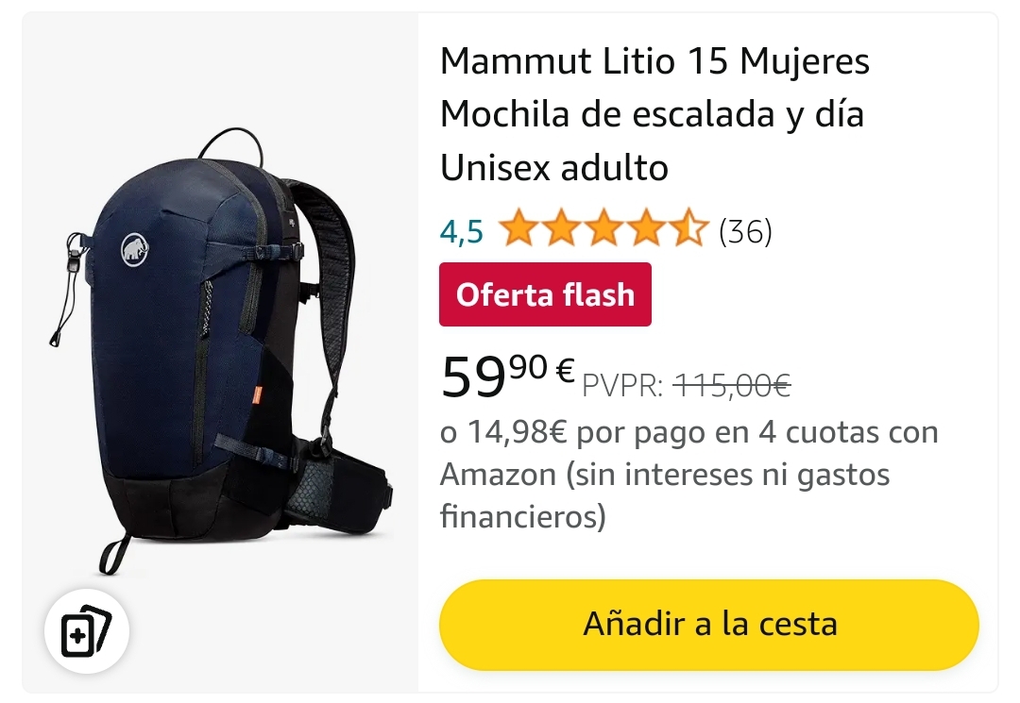Click the first filled rating star

tap(518, 227)
